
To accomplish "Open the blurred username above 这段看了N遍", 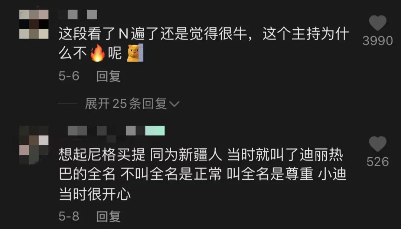I will point(78,14).
